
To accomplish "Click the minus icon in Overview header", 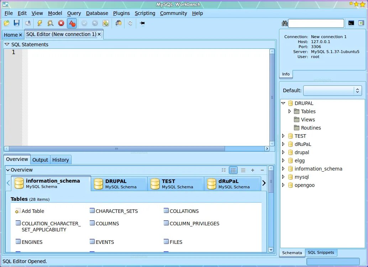I will click(262, 170).
